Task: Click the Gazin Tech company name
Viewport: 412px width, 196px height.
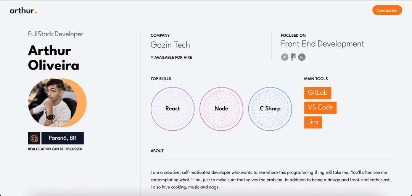Action: click(170, 45)
